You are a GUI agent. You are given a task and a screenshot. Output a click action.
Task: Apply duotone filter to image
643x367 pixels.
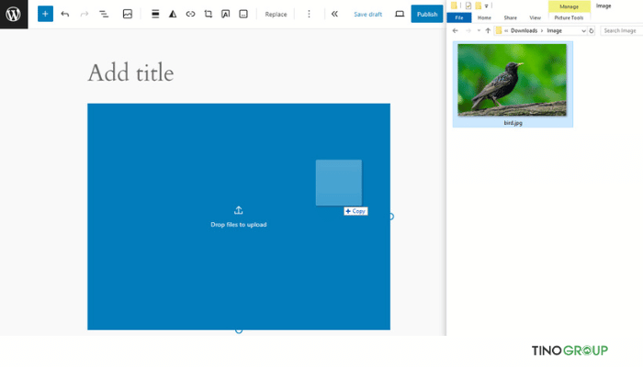pos(173,14)
